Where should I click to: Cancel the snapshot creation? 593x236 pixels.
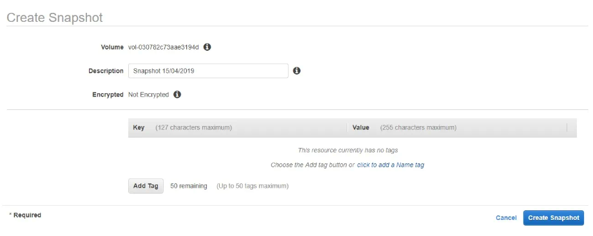(x=506, y=218)
